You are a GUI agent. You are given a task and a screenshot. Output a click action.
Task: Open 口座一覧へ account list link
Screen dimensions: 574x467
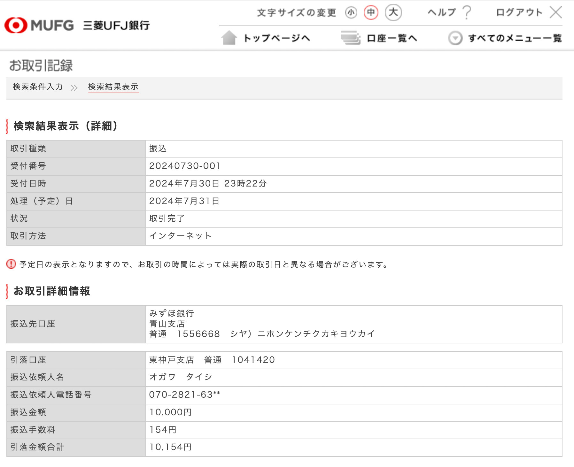392,38
